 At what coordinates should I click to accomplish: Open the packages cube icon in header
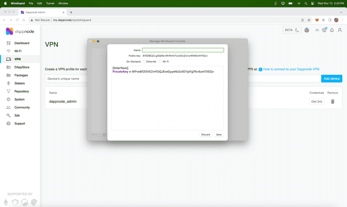click(x=324, y=30)
